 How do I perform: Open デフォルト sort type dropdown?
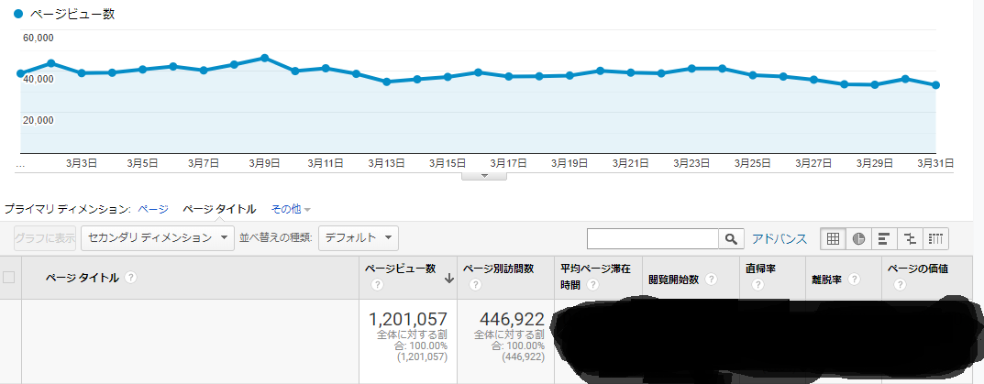pos(359,238)
